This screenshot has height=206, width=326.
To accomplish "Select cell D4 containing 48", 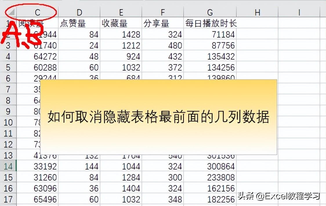I will tap(79, 56).
